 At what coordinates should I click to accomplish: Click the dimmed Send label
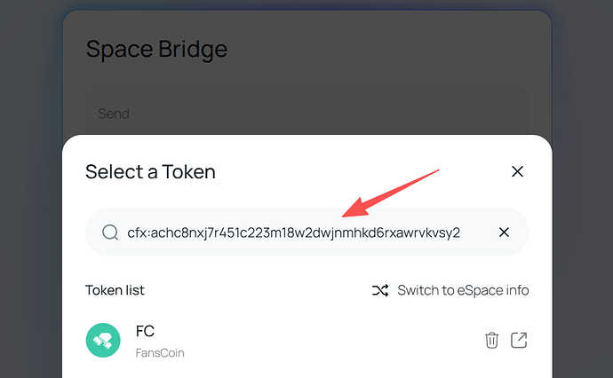114,114
